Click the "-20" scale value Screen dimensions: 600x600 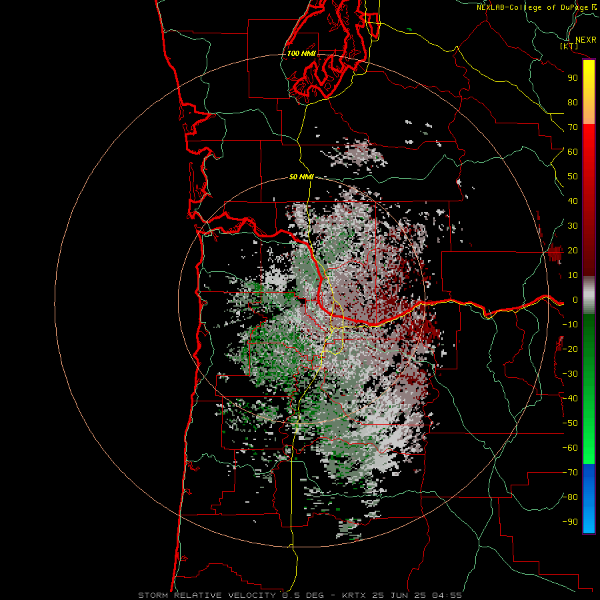point(570,349)
